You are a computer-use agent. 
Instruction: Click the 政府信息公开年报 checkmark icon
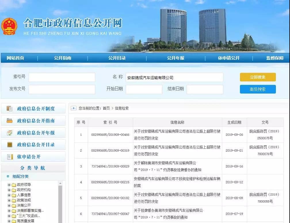[x=10, y=133]
